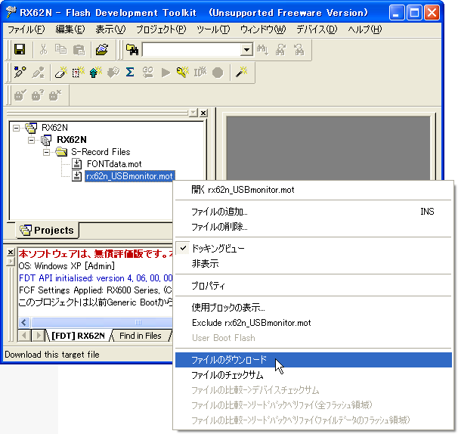The height and width of the screenshot is (434, 458).
Task: Click the output pane horizontal scrollbar thumb
Action: click(102, 322)
